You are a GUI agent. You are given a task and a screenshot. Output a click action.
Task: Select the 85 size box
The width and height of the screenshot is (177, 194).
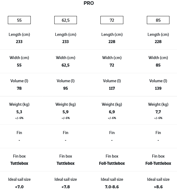158,20
